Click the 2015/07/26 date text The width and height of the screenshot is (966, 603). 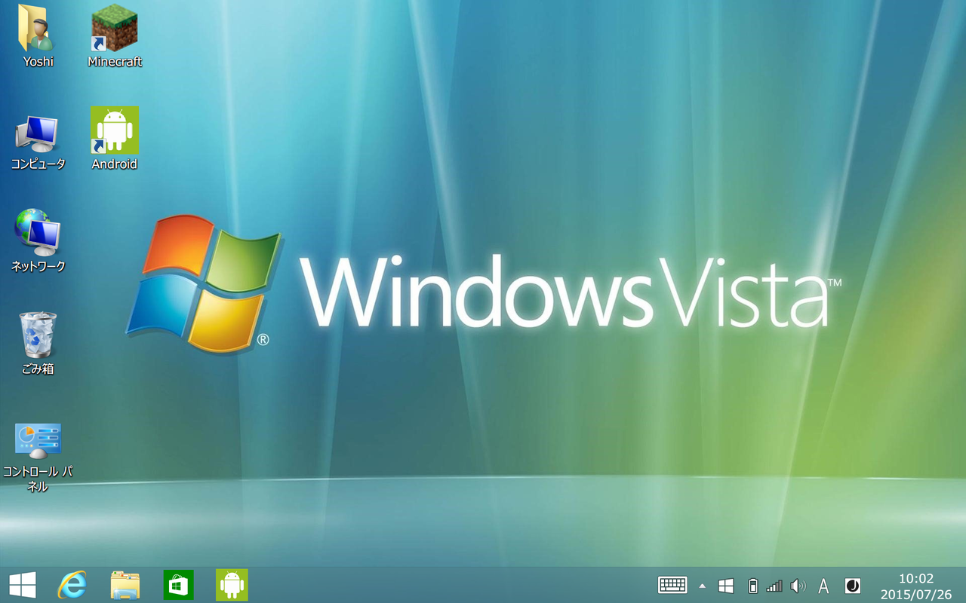[x=916, y=594]
